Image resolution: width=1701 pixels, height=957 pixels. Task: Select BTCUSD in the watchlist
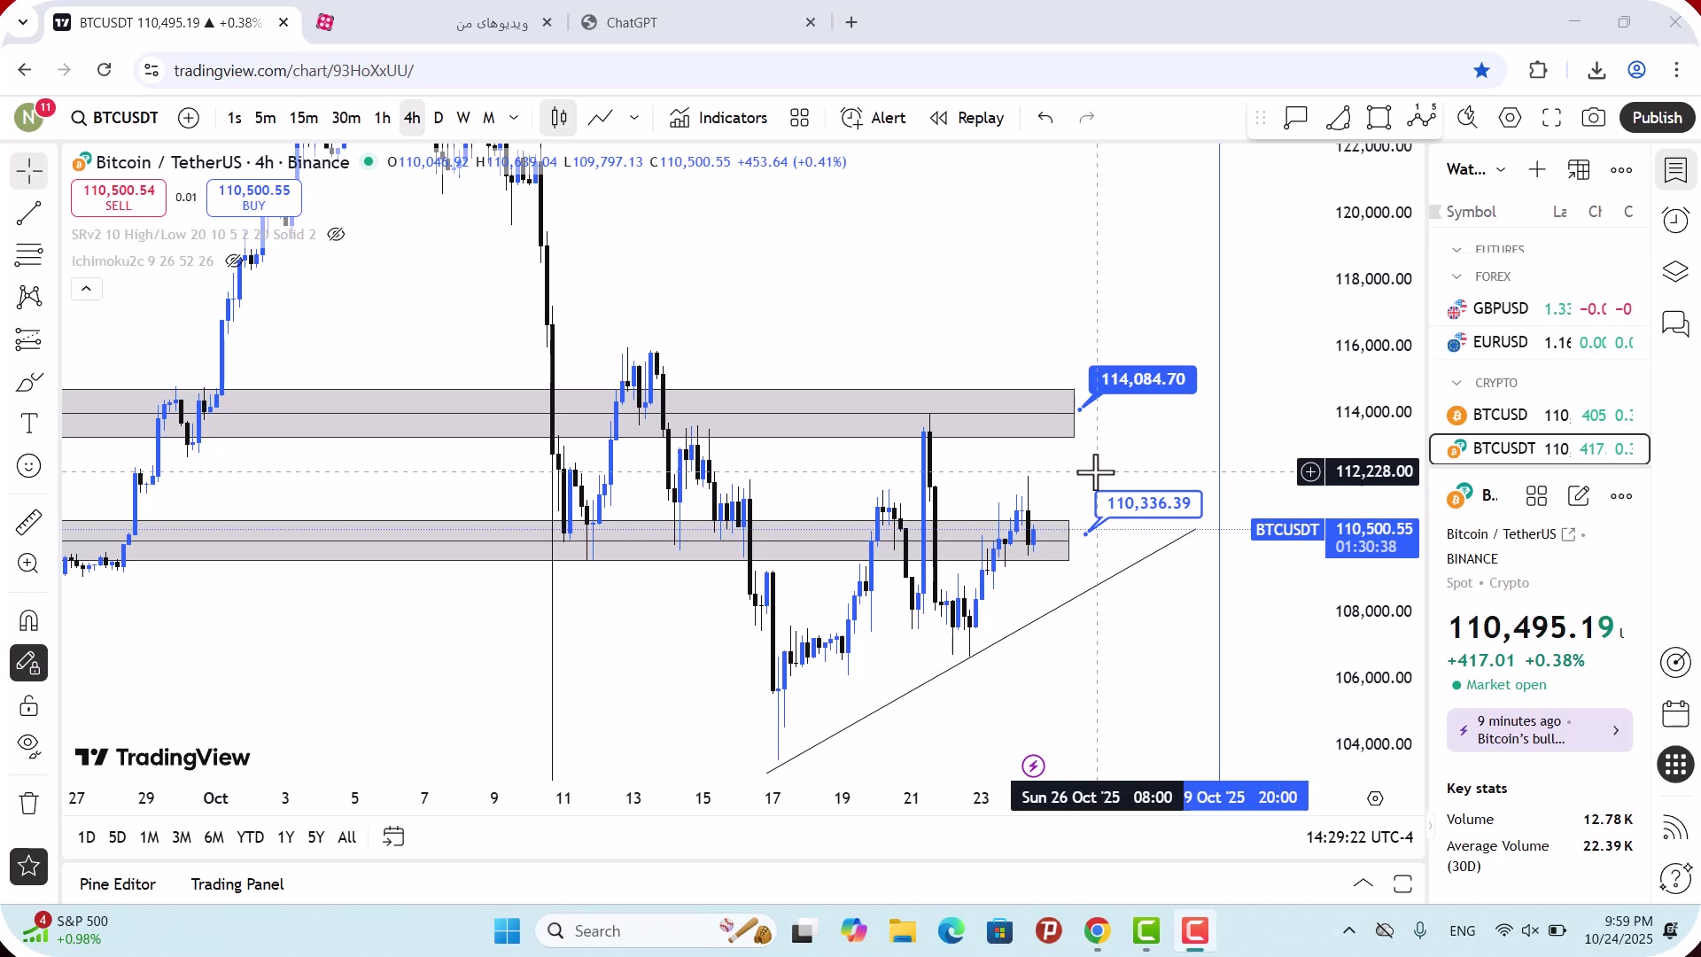[x=1540, y=416]
